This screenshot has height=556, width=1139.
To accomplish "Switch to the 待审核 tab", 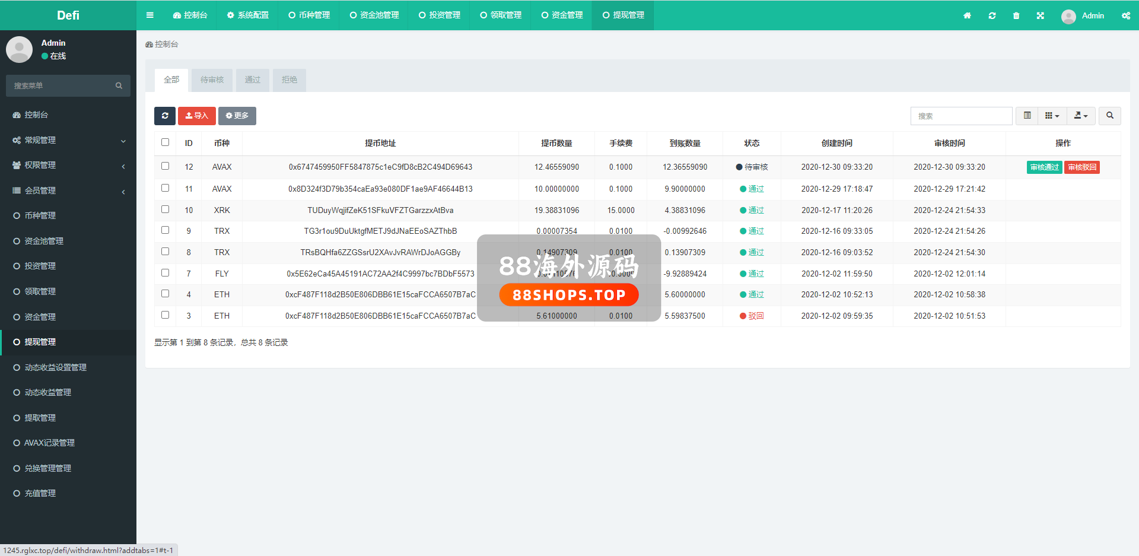I will [212, 80].
